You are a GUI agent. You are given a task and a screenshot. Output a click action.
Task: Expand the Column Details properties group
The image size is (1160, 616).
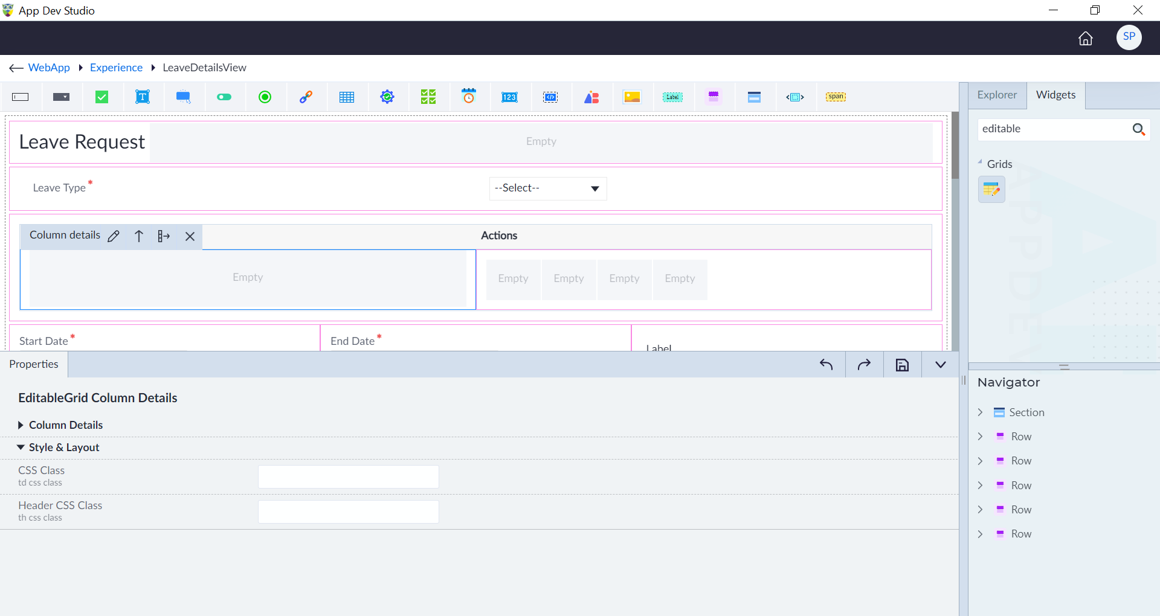click(21, 425)
